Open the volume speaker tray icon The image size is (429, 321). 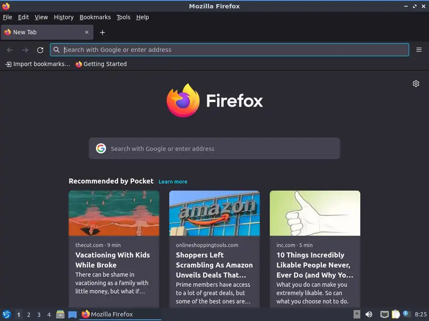[369, 314]
